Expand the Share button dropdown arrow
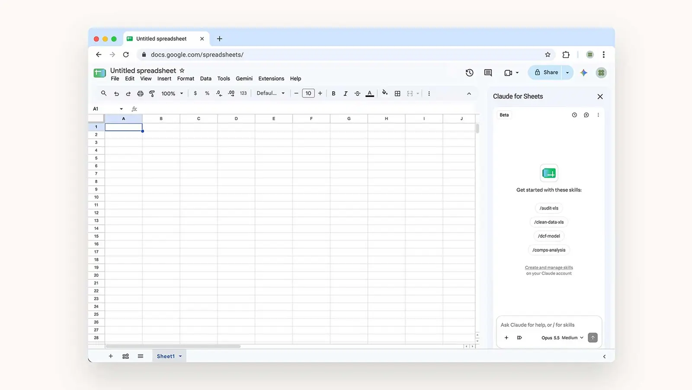 [567, 73]
